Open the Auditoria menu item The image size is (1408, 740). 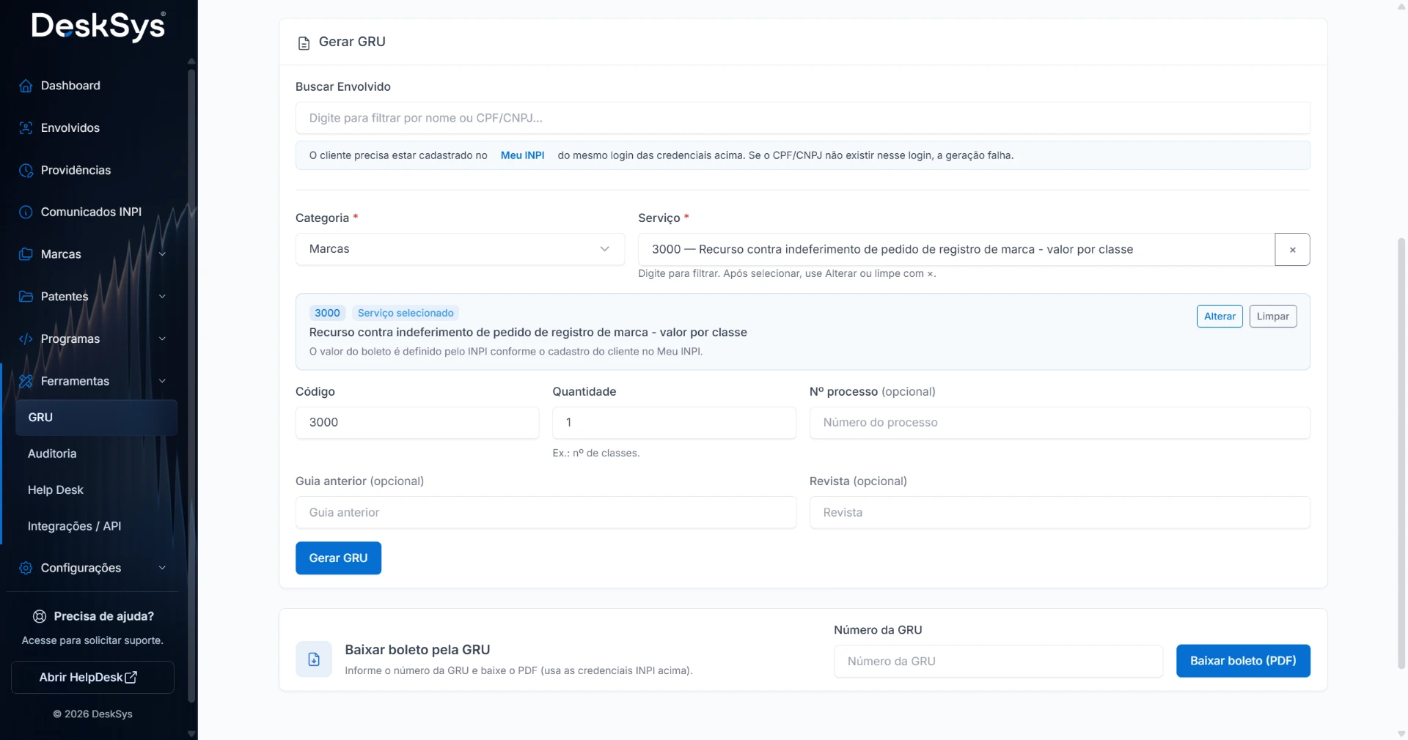tap(96, 454)
